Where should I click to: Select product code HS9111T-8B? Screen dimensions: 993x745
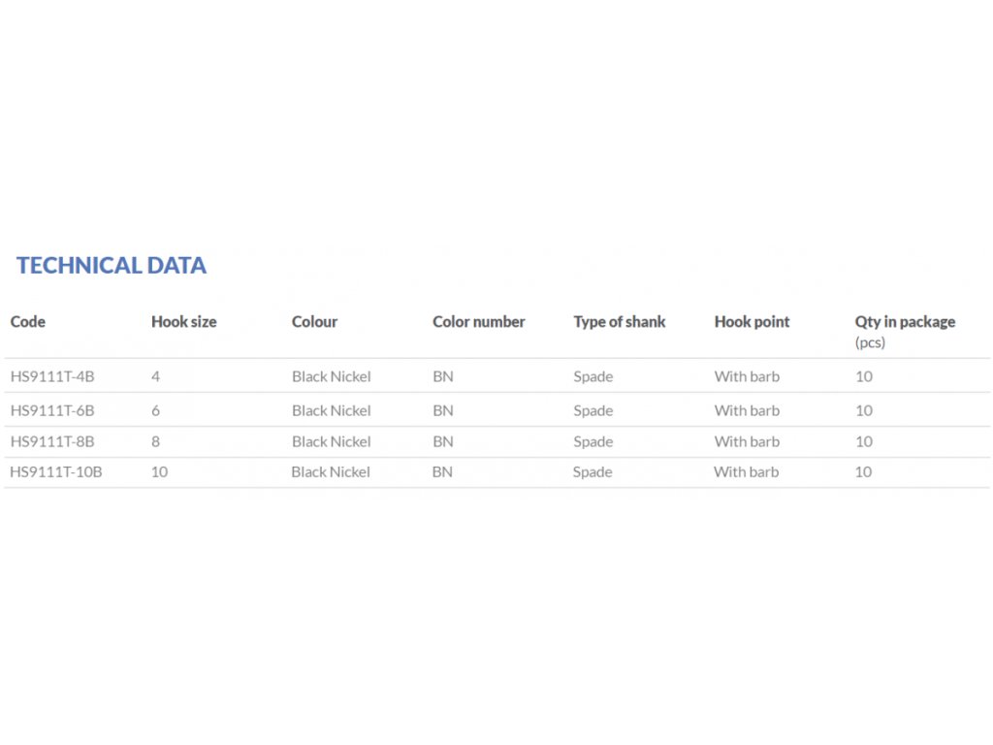(52, 441)
